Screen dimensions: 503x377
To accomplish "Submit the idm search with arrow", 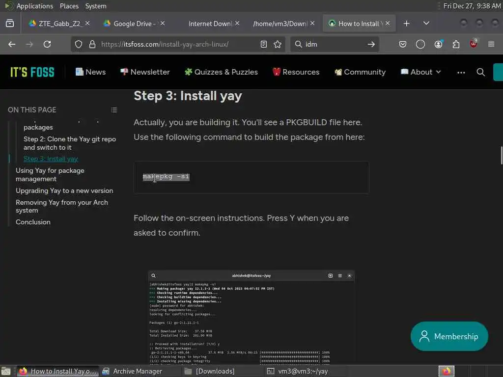I will pyautogui.click(x=371, y=44).
